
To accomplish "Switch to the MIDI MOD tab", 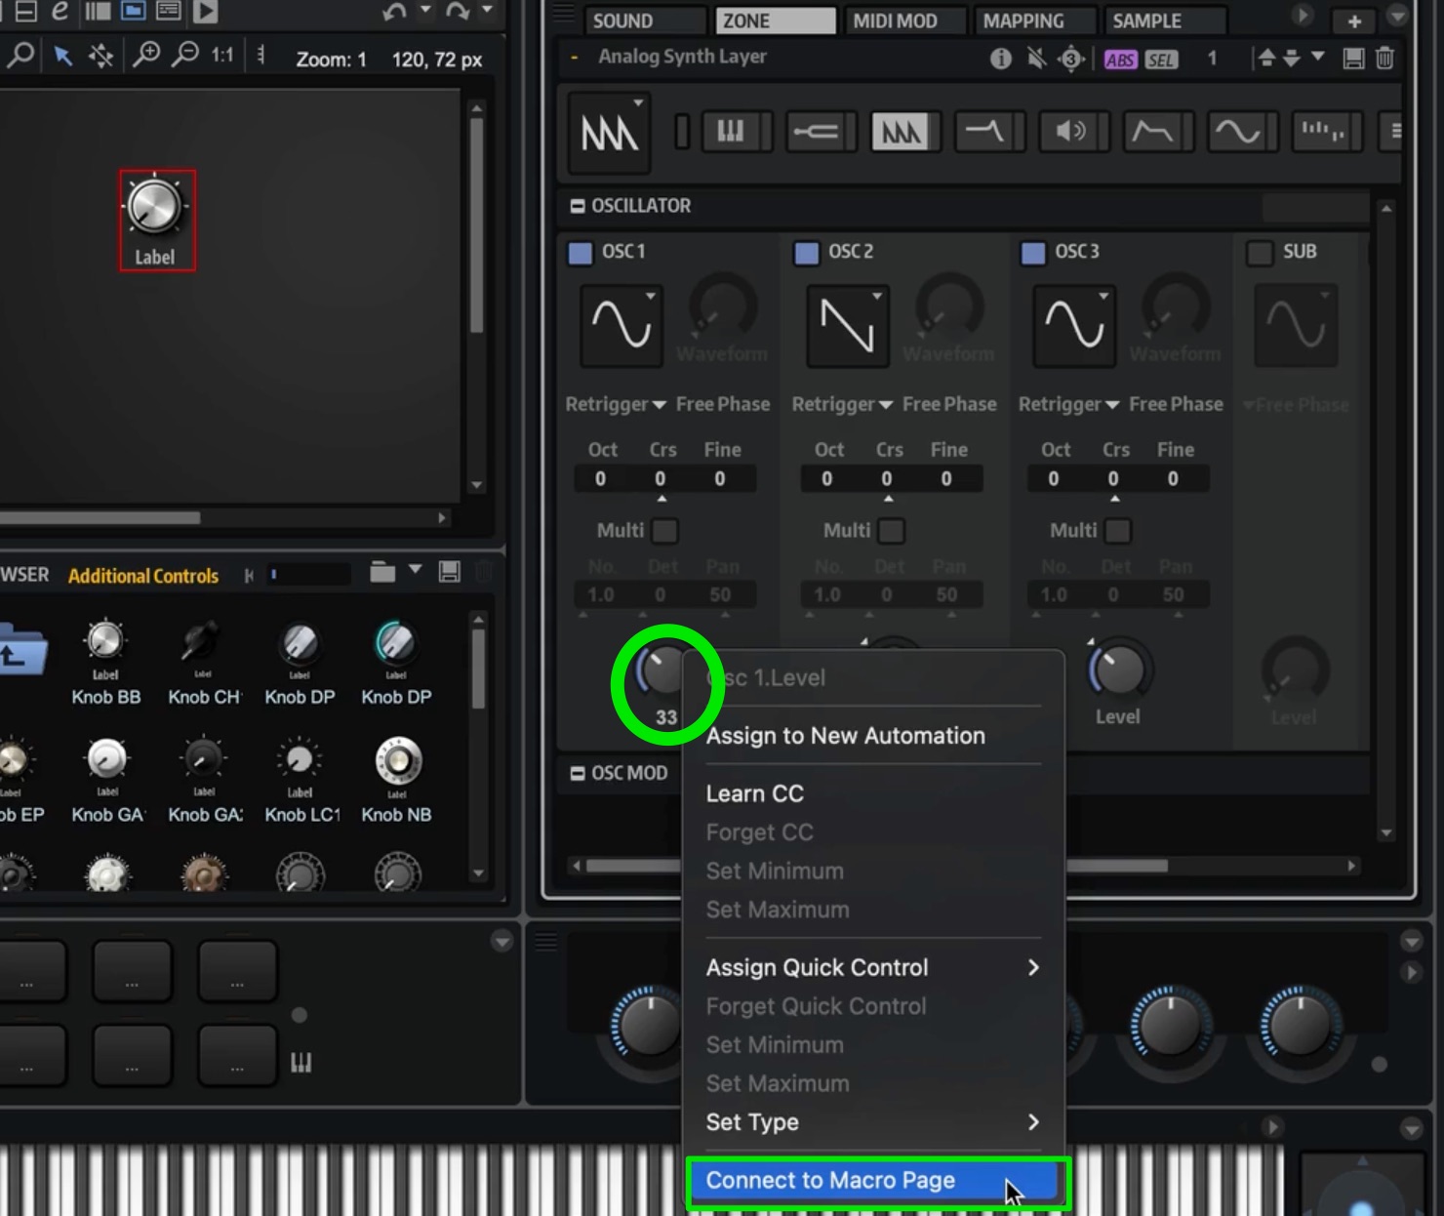I will [895, 20].
